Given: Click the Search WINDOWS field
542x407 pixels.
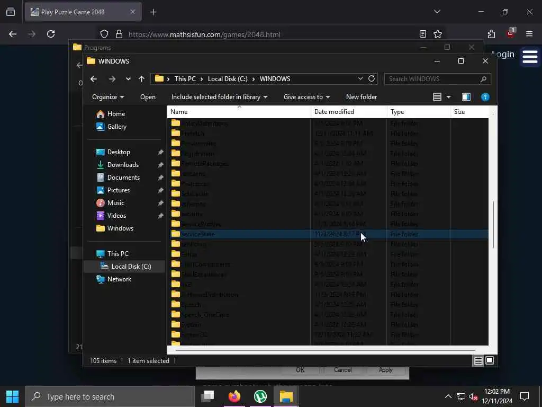Looking at the screenshot, I should [437, 79].
